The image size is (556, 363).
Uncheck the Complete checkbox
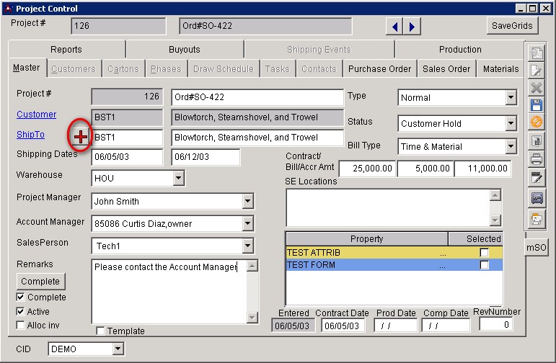coord(20,297)
